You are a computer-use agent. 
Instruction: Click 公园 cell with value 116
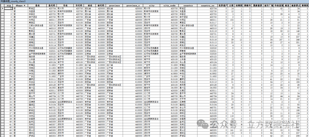231,116
